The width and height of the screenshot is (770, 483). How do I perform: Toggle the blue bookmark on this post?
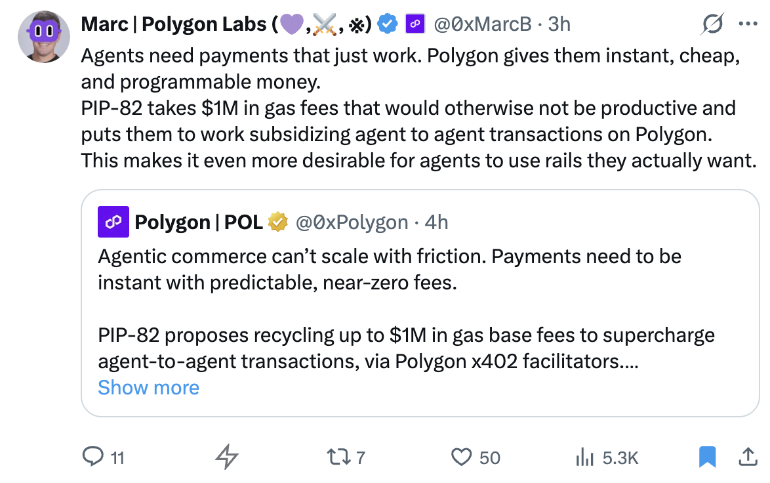[x=707, y=457]
